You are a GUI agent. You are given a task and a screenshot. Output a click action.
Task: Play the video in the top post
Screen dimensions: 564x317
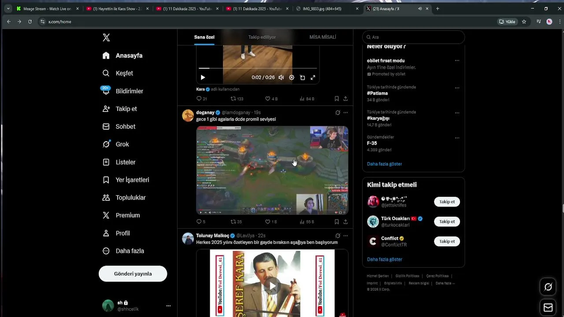point(203,77)
